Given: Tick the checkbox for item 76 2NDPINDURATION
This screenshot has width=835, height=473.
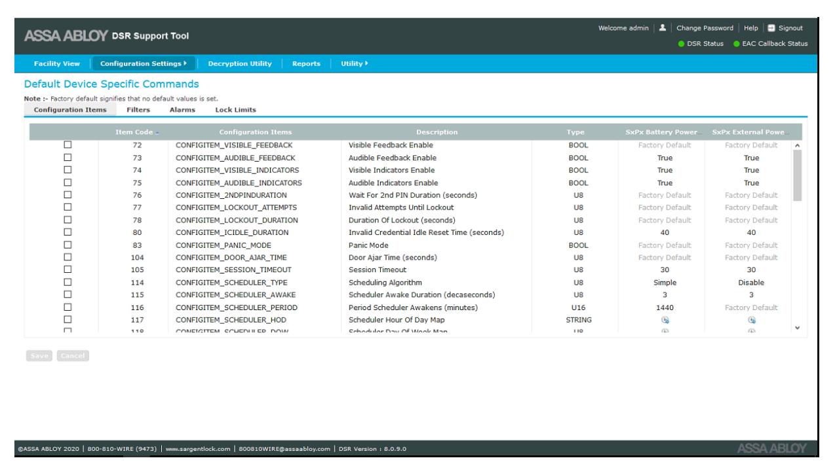Looking at the screenshot, I should click(66, 195).
